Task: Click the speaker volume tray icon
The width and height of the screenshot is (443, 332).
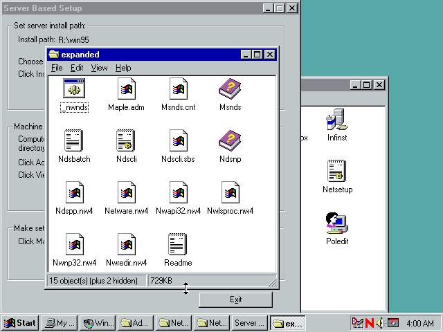Action: pyautogui.click(x=380, y=323)
